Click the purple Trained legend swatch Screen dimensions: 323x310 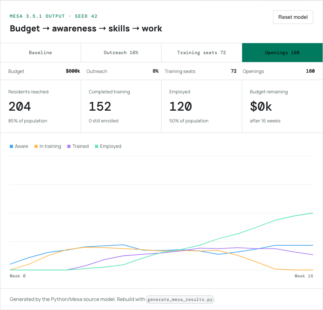coord(69,146)
